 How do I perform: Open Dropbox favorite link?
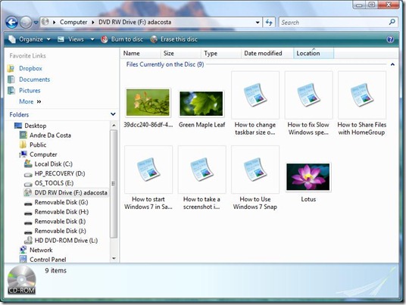[x=30, y=69]
